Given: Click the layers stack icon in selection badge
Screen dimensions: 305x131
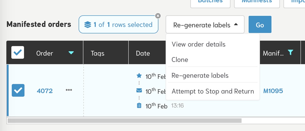Looking at the screenshot, I should pyautogui.click(x=88, y=25).
